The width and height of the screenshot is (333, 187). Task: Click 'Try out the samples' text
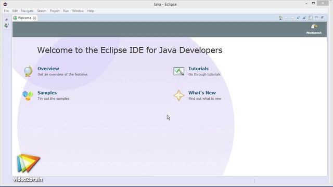tap(53, 99)
